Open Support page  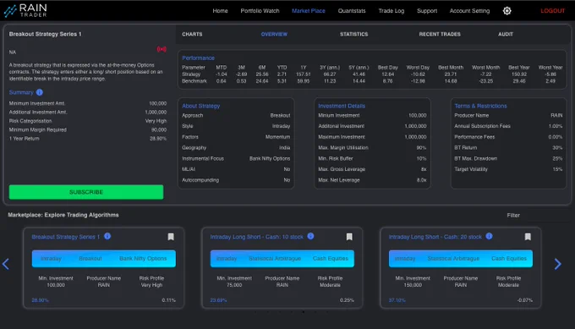tap(427, 11)
